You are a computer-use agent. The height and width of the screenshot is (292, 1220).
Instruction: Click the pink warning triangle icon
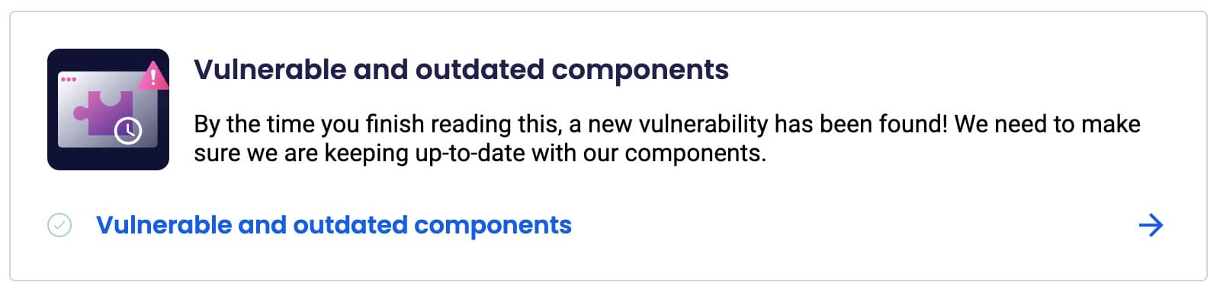click(x=153, y=76)
